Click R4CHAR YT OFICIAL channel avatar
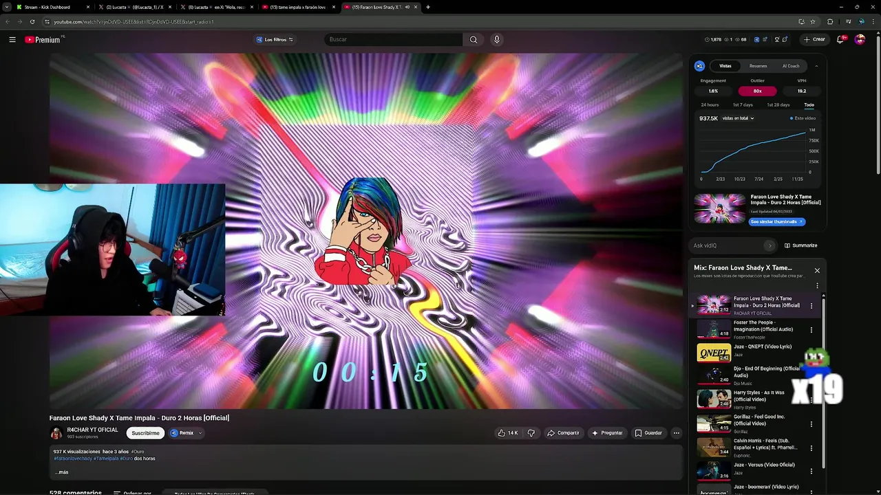The height and width of the screenshot is (495, 881). 56,433
